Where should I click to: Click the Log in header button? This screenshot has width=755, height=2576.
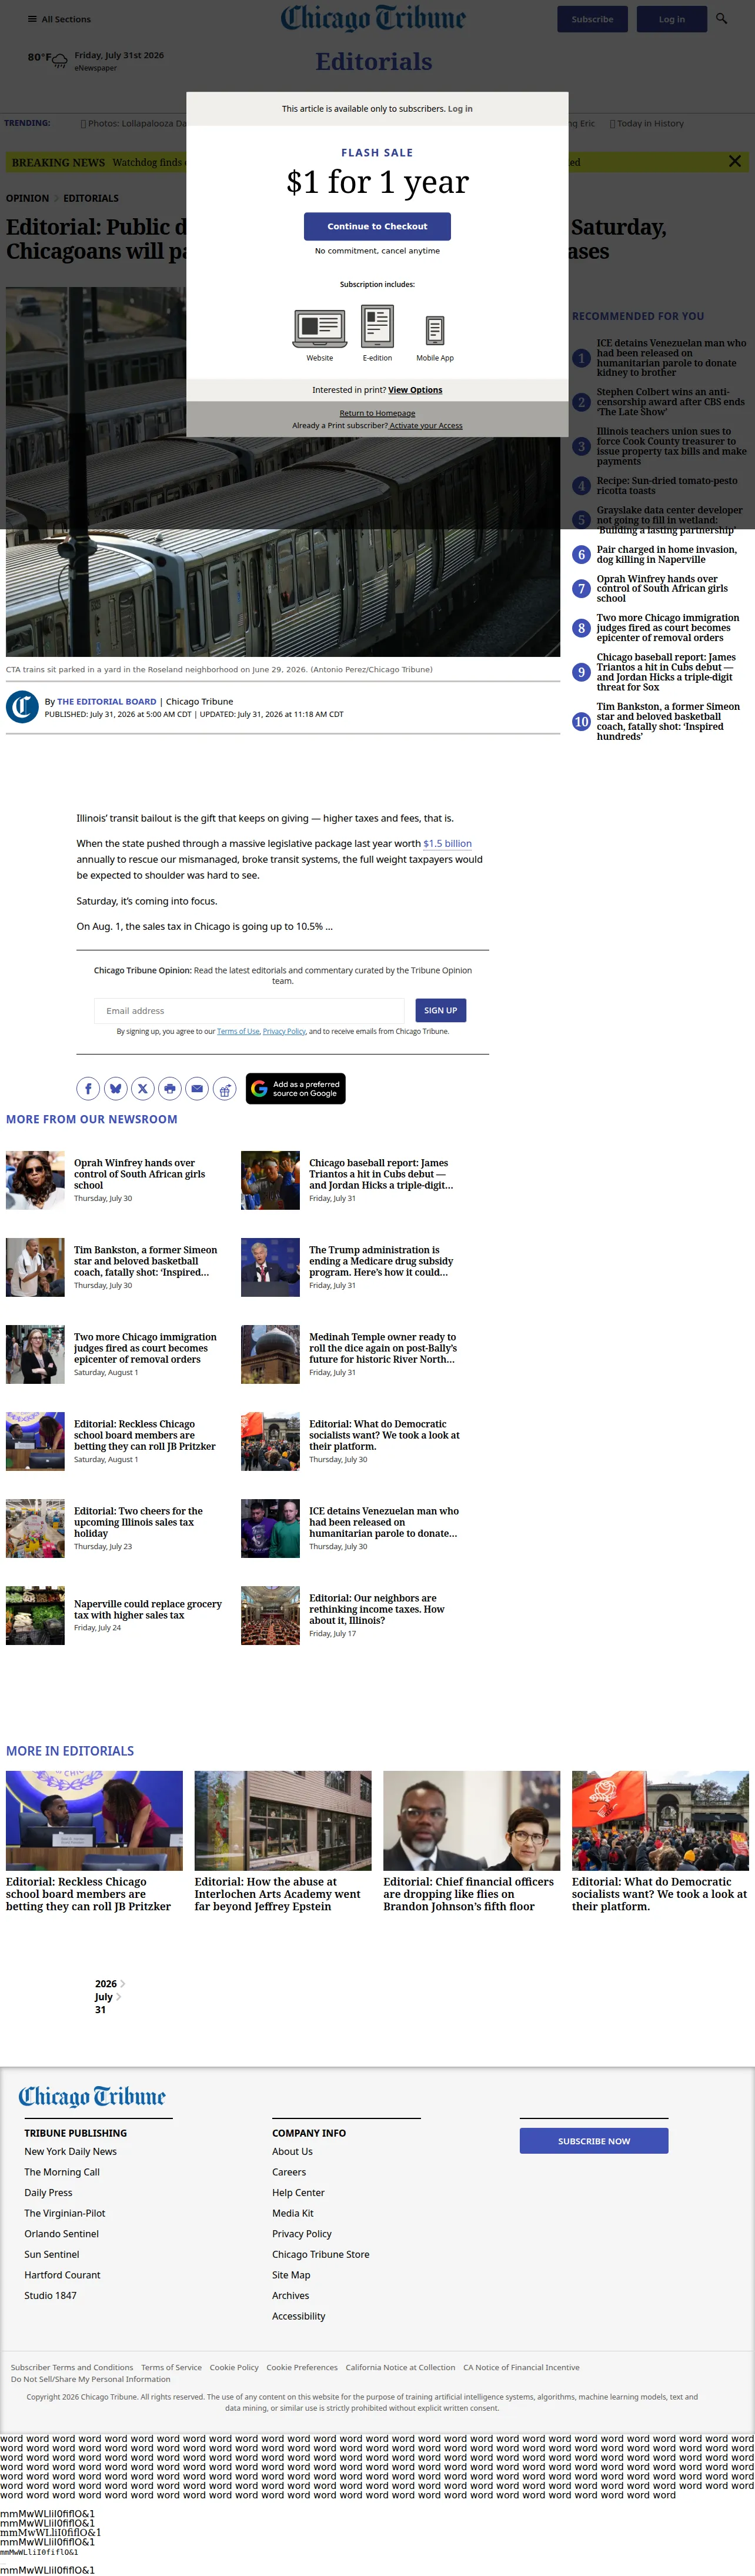[x=672, y=19]
